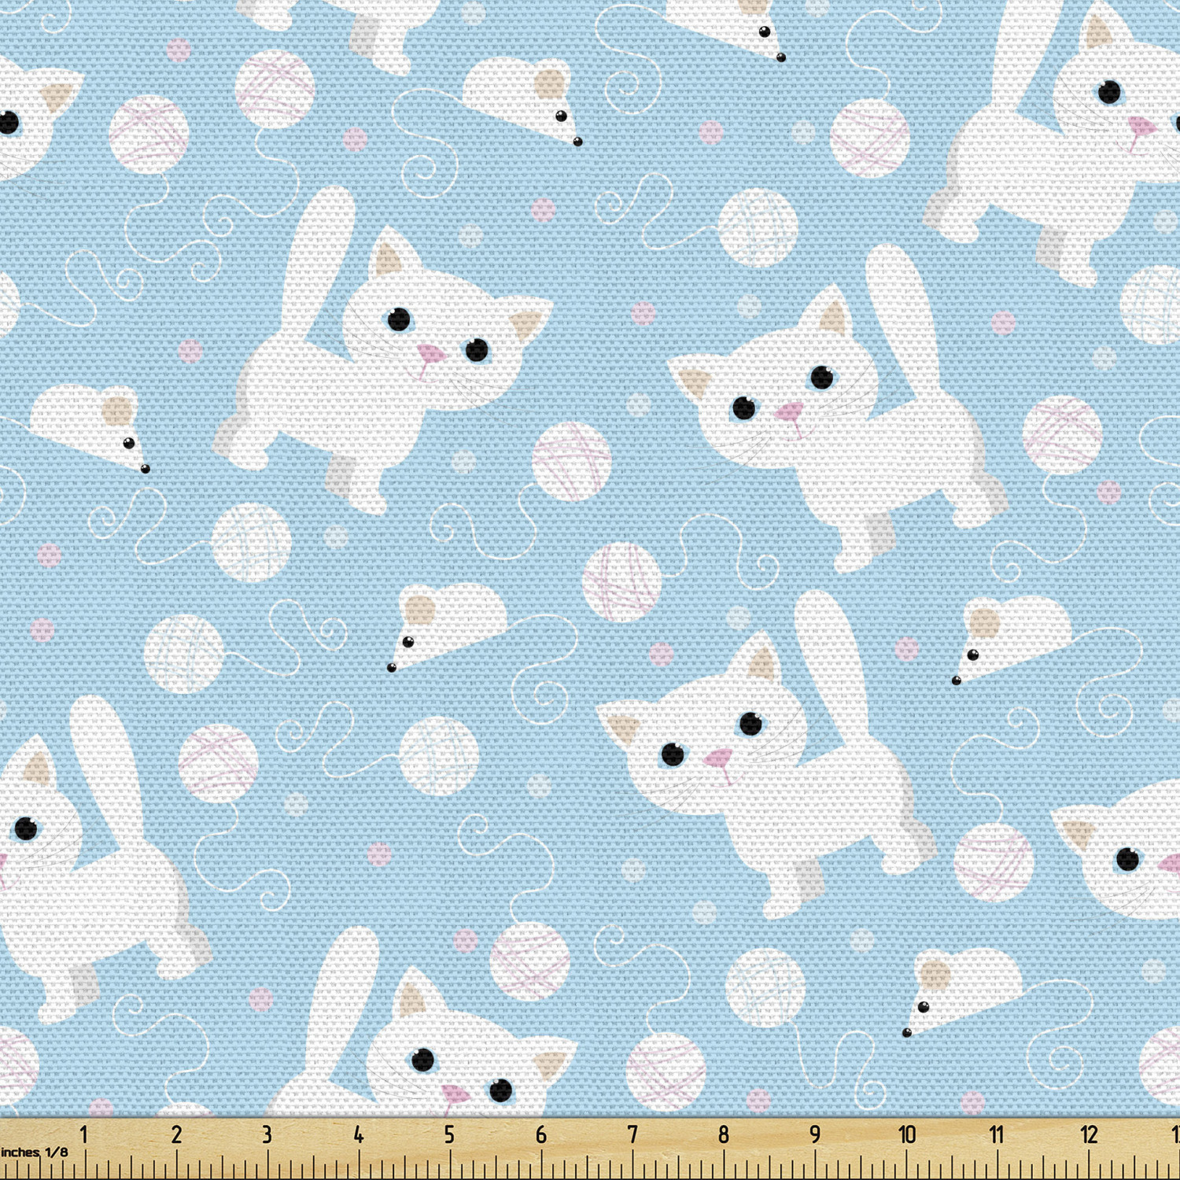Click the number 8 on the ruler
This screenshot has height=1180, width=1180.
(724, 1134)
